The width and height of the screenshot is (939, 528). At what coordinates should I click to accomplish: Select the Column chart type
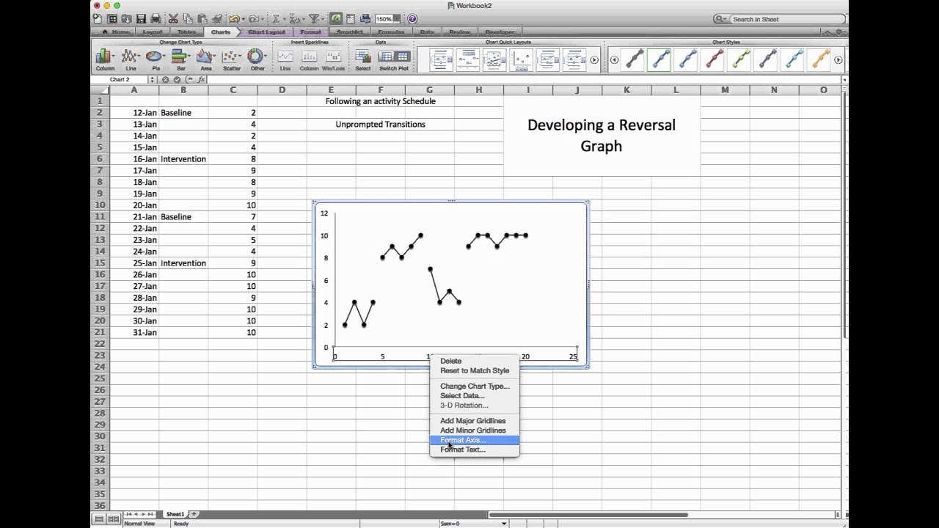click(x=105, y=59)
